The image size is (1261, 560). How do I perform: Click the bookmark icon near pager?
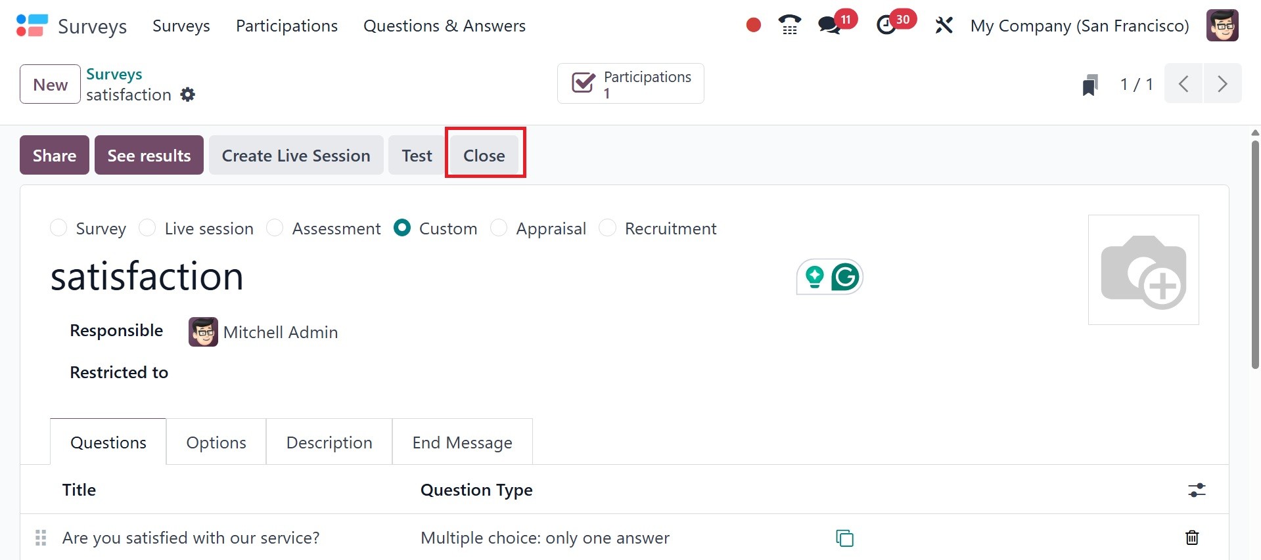[x=1090, y=85]
